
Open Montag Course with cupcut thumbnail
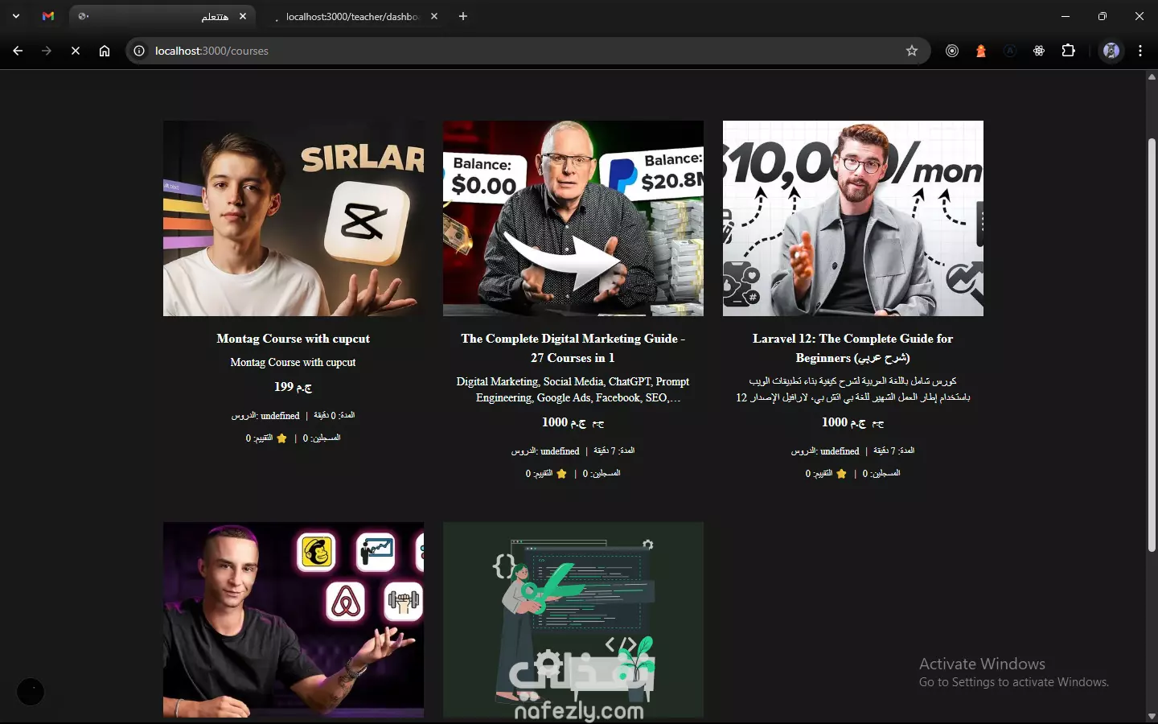(x=294, y=218)
